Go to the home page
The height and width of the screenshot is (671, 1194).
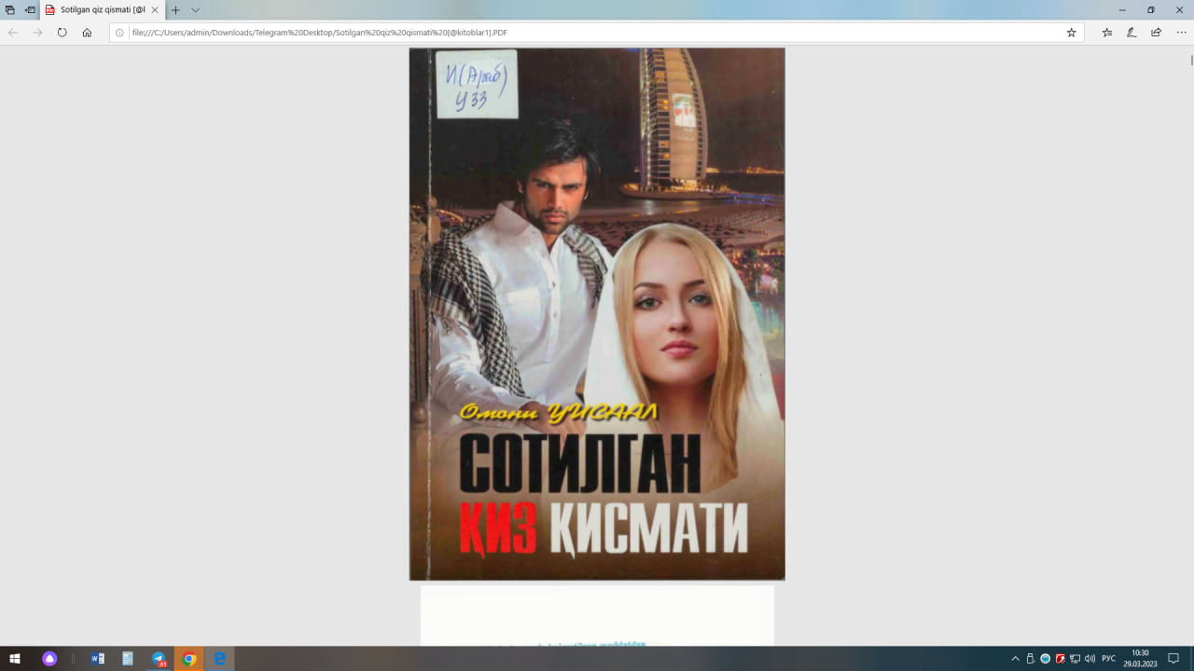point(87,32)
